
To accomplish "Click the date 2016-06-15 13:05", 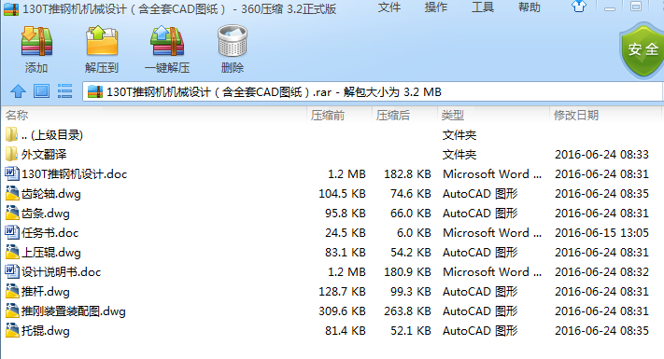I will tap(601, 233).
